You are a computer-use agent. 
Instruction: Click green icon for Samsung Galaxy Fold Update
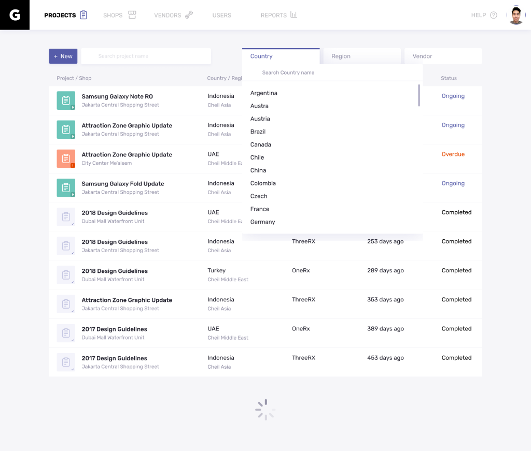[66, 187]
